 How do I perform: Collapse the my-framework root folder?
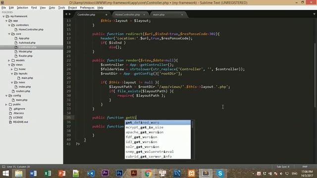pos(3,16)
